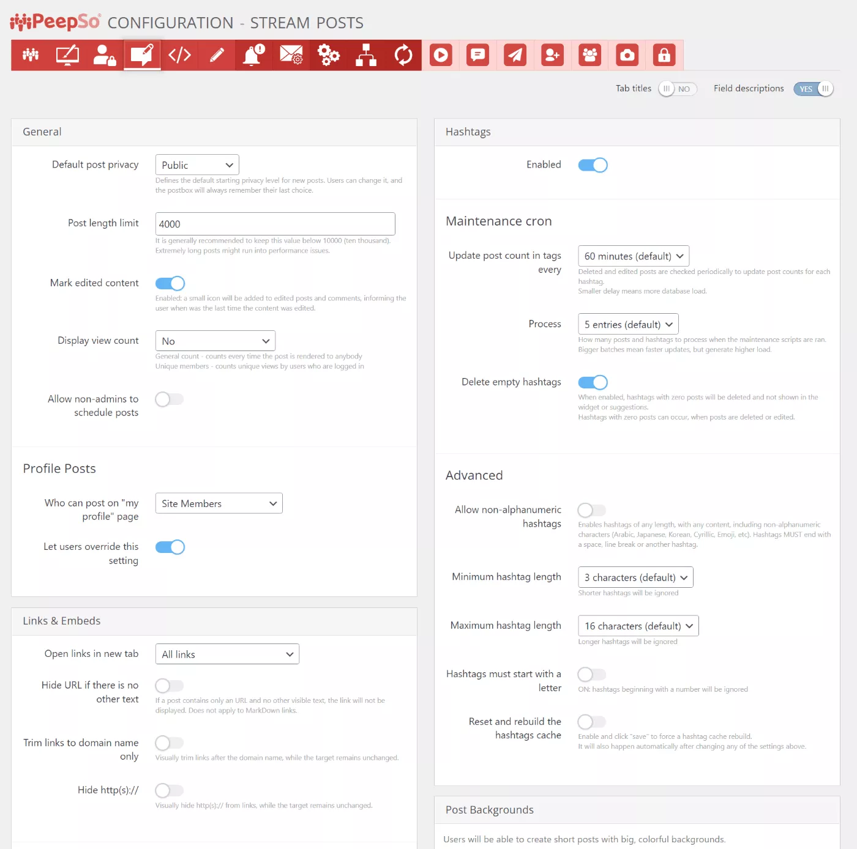
Task: Click 'Shorter hashtags will be ignored' text
Action: (x=629, y=593)
